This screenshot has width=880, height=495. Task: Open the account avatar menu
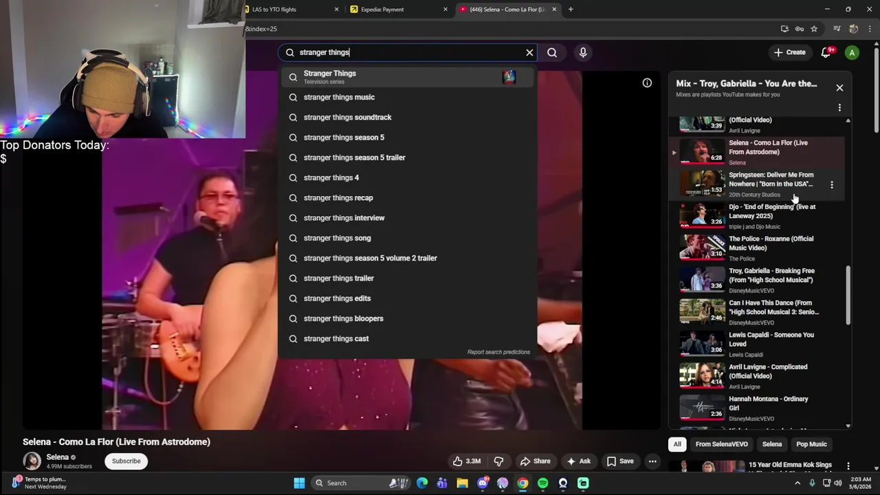click(852, 52)
